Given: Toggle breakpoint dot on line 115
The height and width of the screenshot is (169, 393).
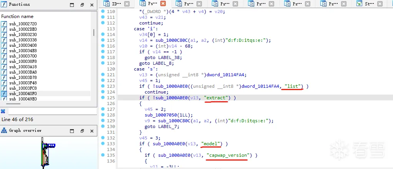Looking at the screenshot, I should pos(103,40).
